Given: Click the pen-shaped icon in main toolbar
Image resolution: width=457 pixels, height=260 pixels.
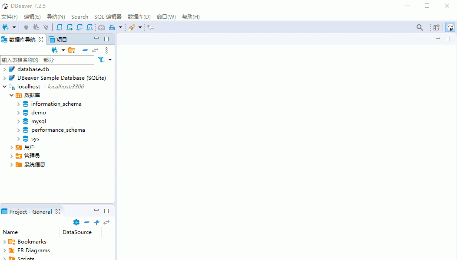Looking at the screenshot, I should pos(132,27).
